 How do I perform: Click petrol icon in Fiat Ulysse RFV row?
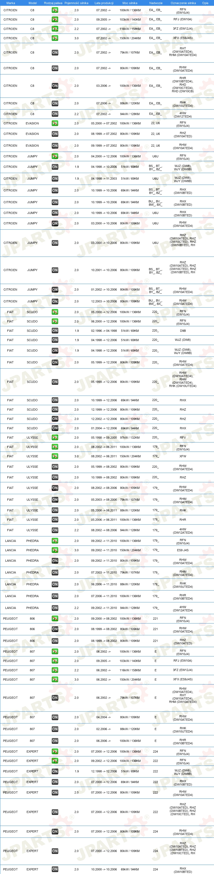55,437
